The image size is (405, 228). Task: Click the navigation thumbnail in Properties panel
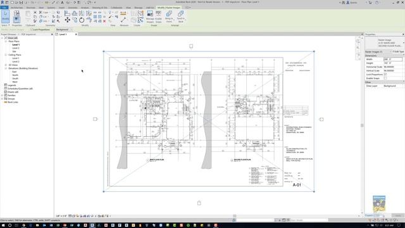point(379,204)
